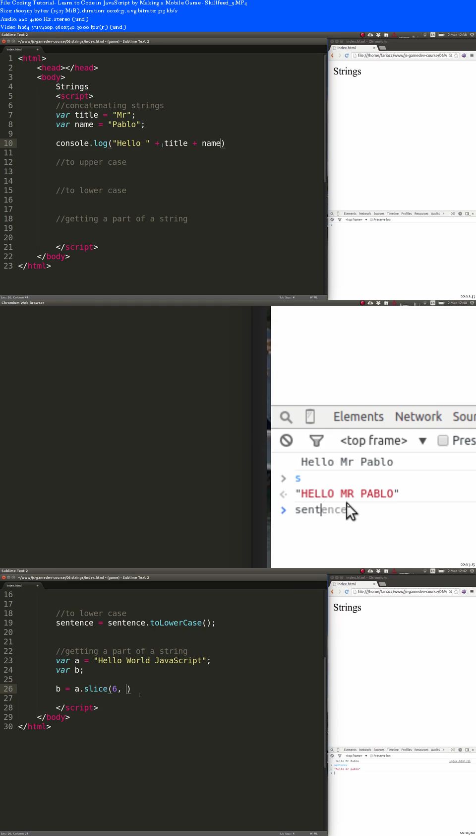Toggle DevTools device mode icon in the 12:42 frame

338,750
